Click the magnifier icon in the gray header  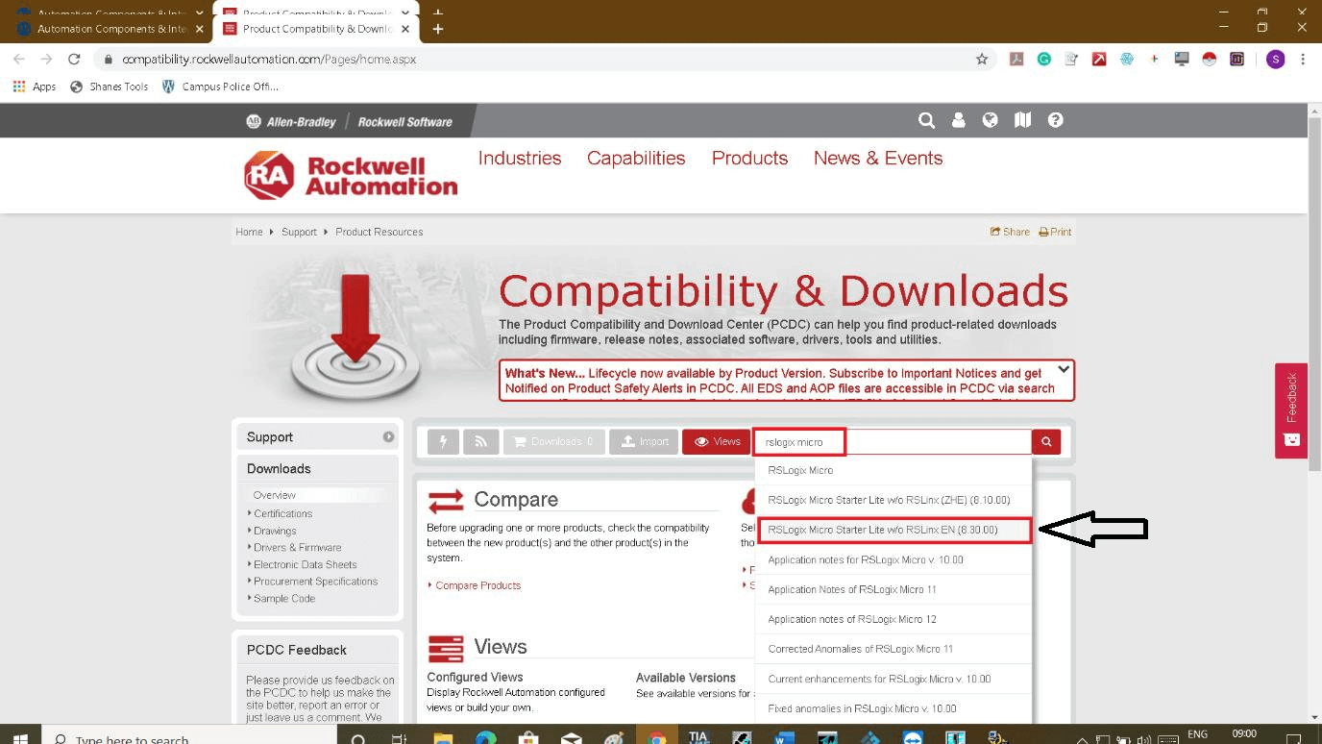(926, 120)
